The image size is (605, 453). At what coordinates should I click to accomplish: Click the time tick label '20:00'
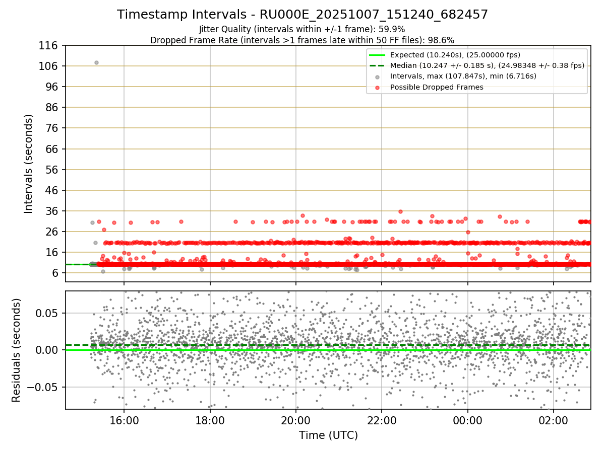(296, 420)
